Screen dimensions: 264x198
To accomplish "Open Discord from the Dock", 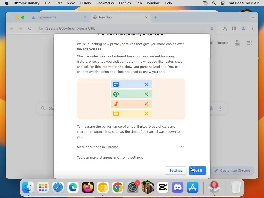I will point(178,187).
